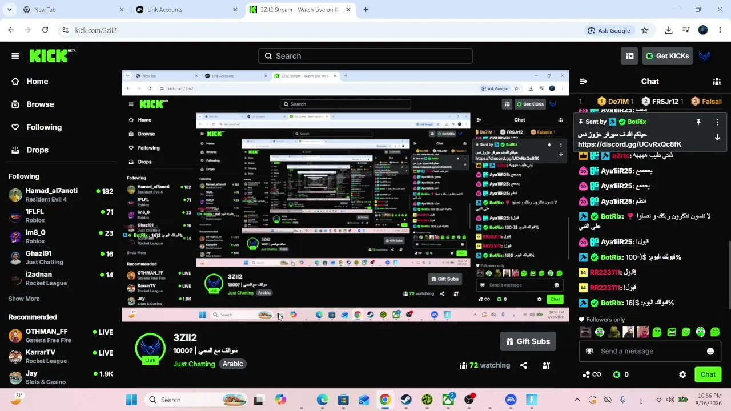Unpin the pinned BotRix message
Screen dimensions: 731x411
pos(698,122)
